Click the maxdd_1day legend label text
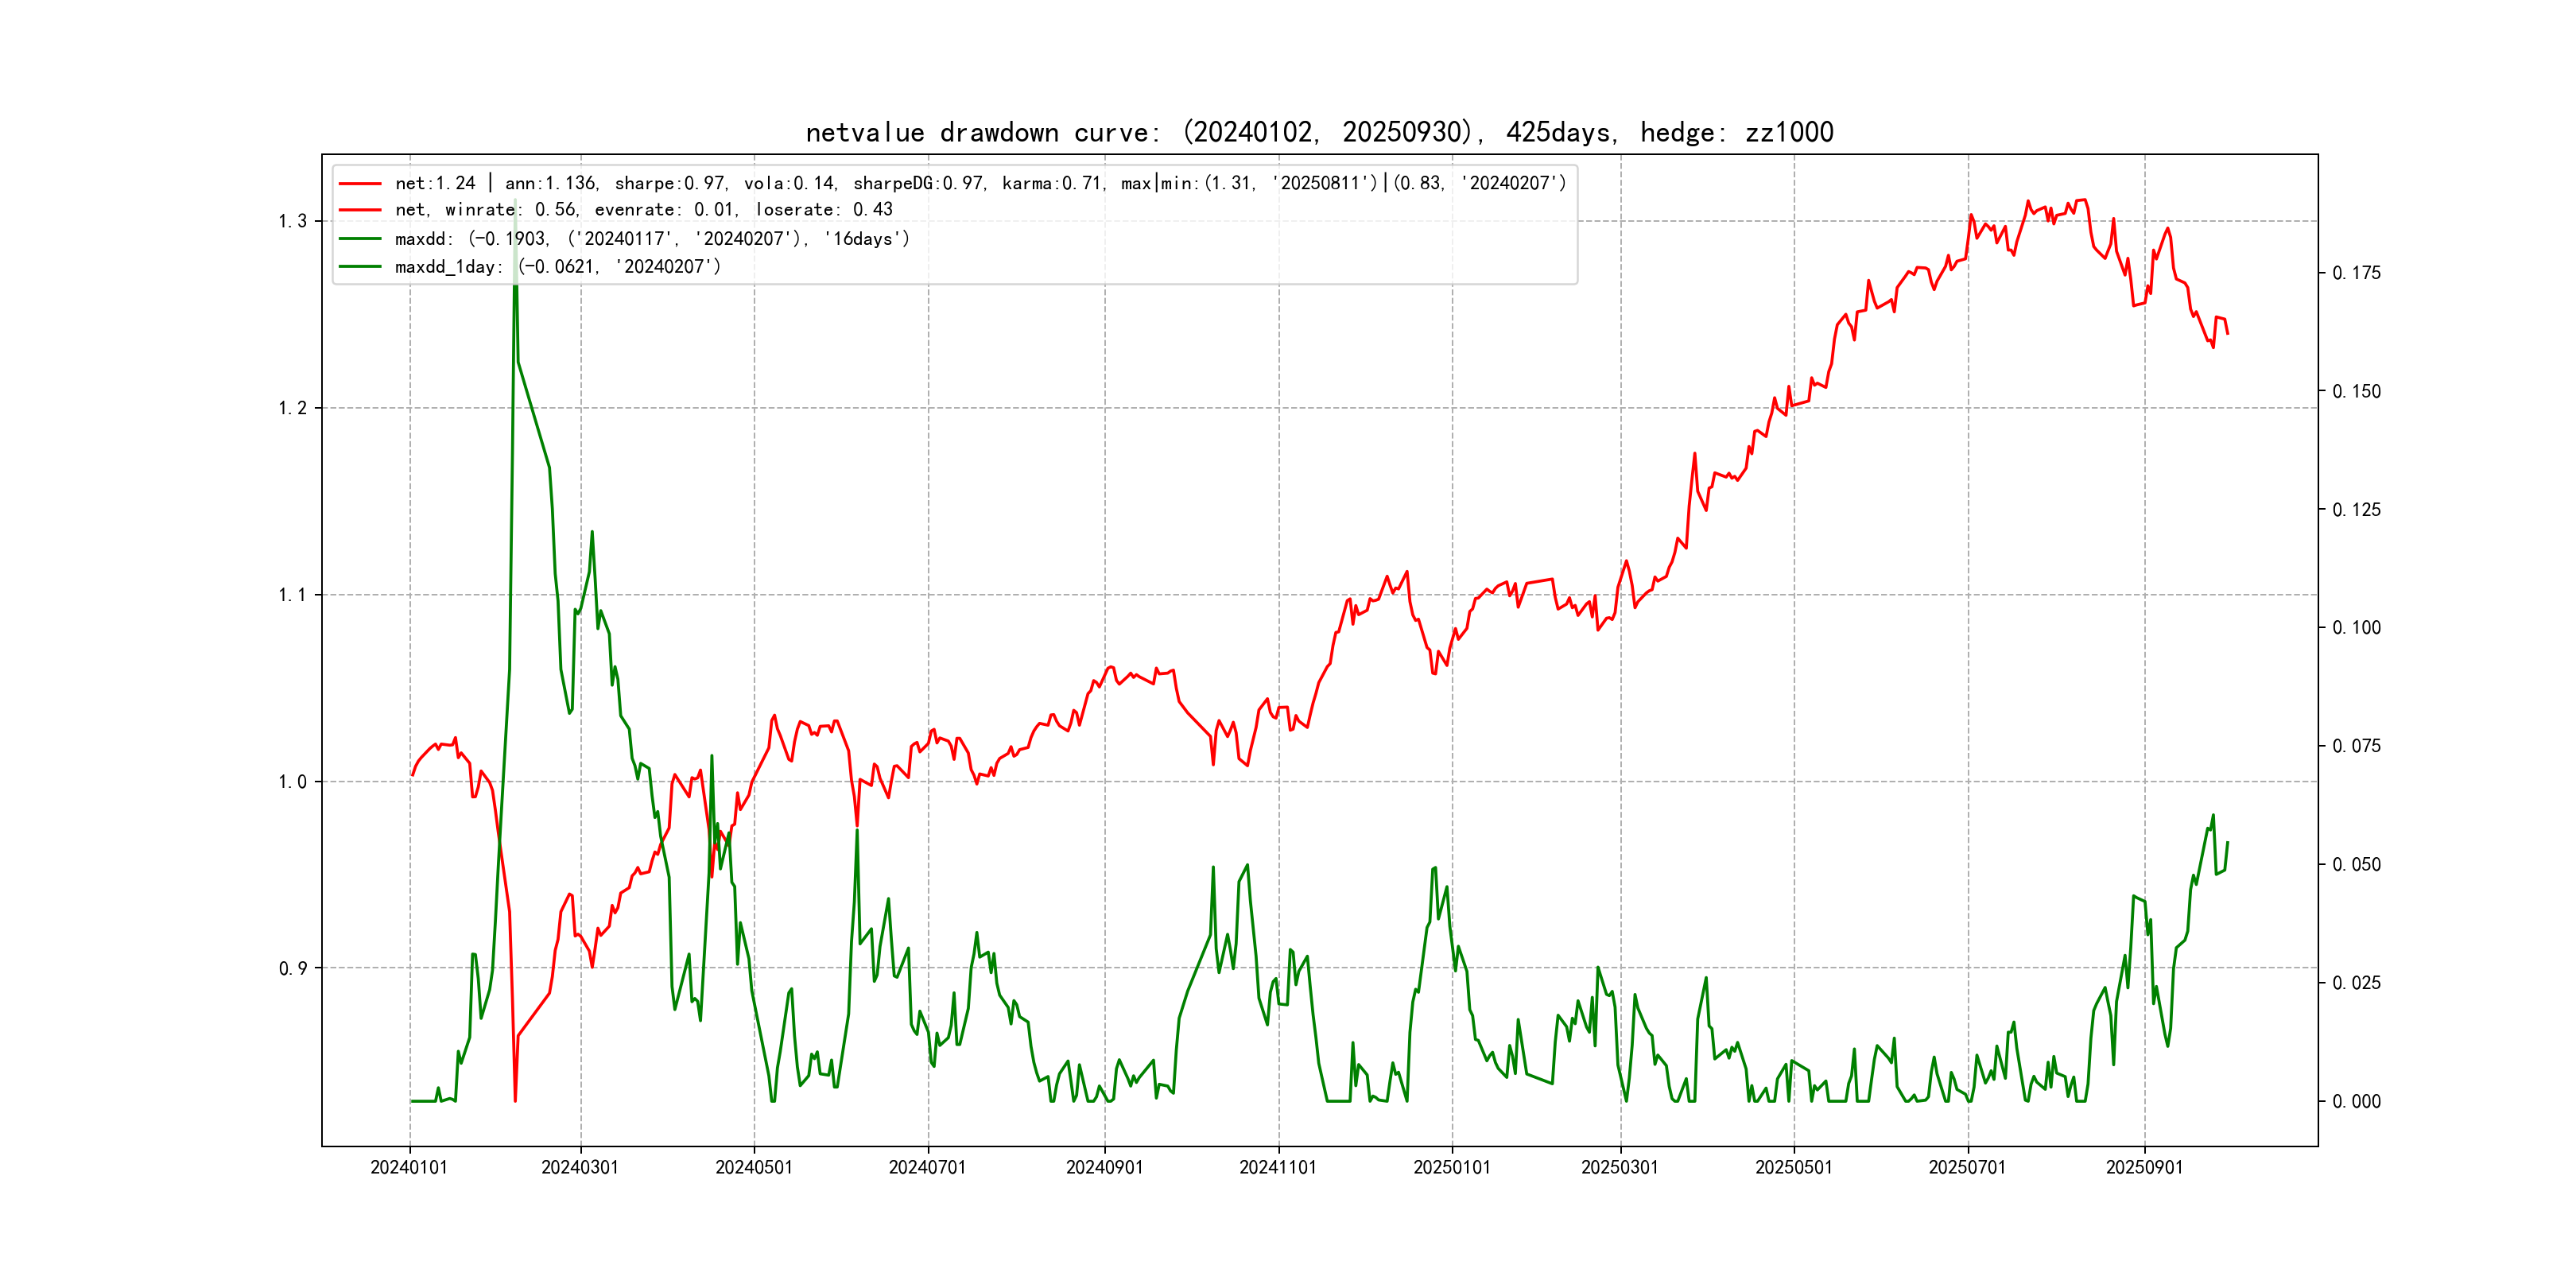 point(557,267)
